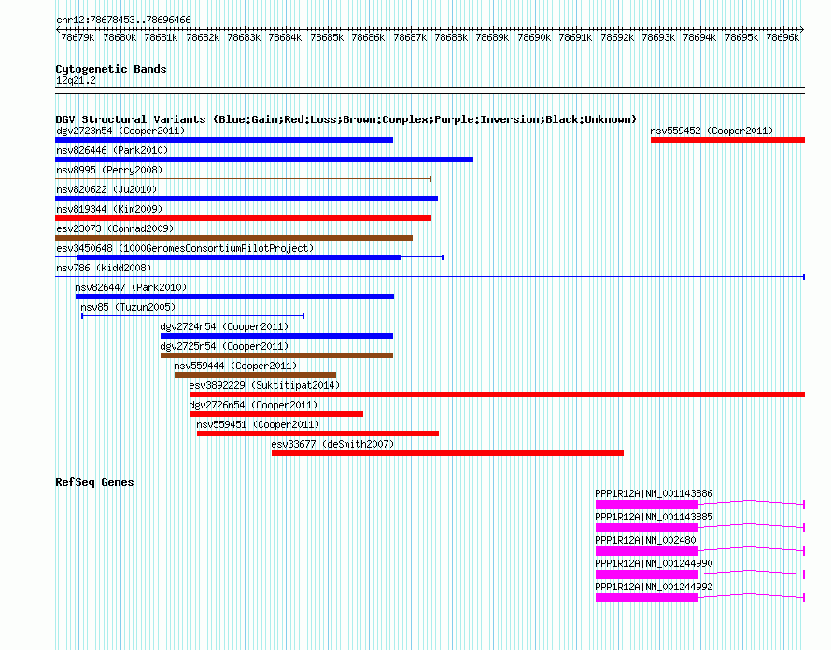
Task: Click the nsv559451 (Cooper2011) red bar
Action: [318, 434]
